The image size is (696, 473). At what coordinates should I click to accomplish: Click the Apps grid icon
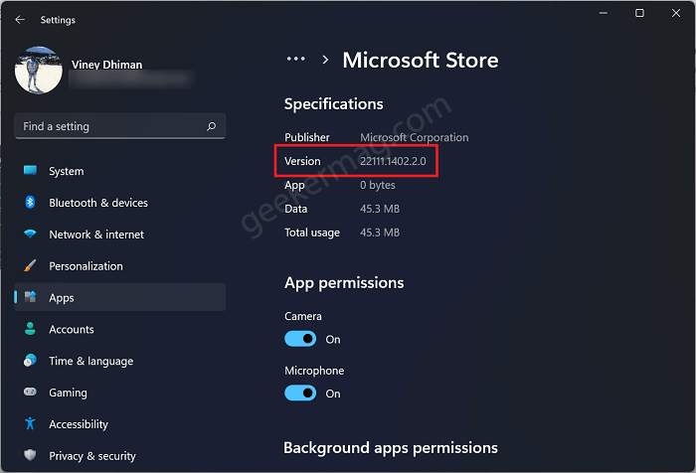[x=30, y=297]
